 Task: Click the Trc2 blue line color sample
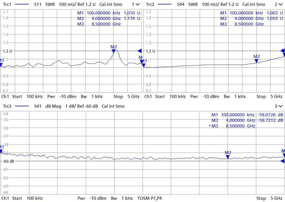164,4
